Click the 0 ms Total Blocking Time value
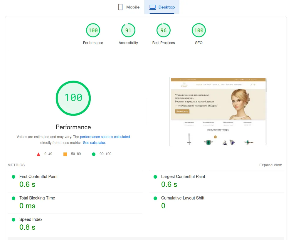Viewport: 291px width, 240px height. 27,206
